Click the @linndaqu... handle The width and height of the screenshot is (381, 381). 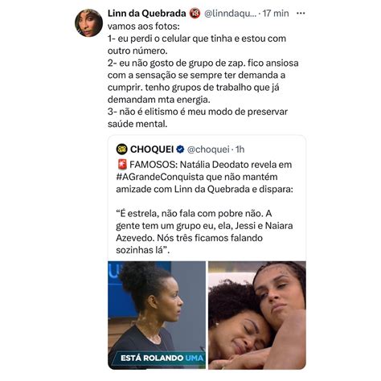tap(230, 14)
